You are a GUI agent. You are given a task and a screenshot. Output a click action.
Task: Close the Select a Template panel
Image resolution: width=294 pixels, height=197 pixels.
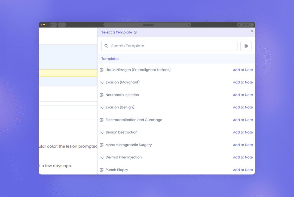point(252,31)
